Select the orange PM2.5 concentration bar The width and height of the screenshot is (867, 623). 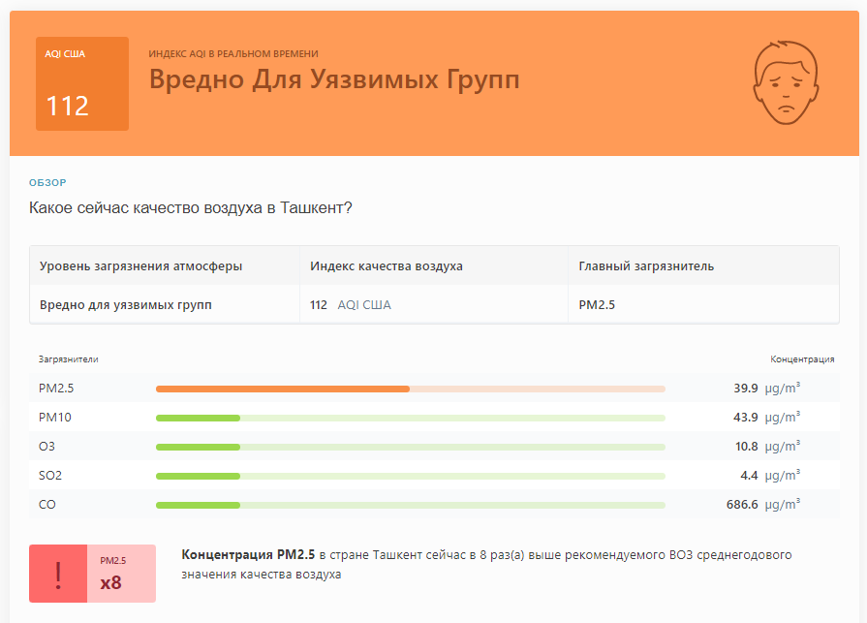[411, 389]
